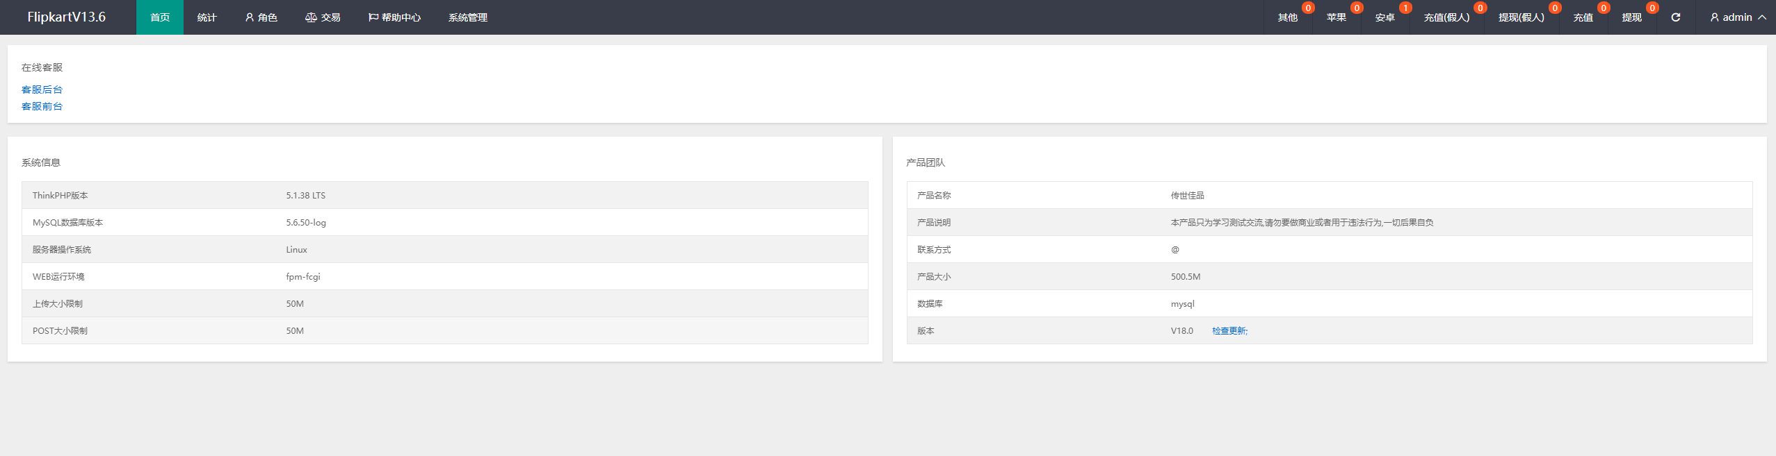The width and height of the screenshot is (1776, 456).
Task: Click the WEB运行环境 row label
Action: (58, 277)
